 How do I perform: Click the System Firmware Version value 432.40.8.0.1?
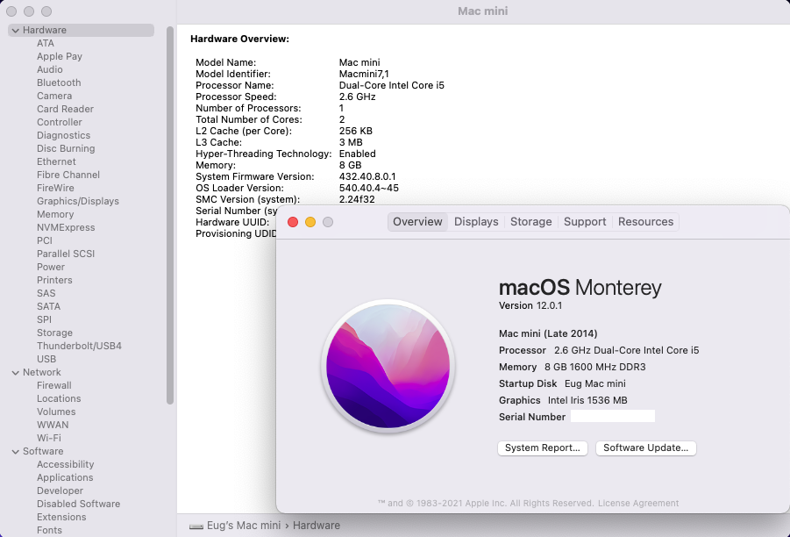(367, 176)
